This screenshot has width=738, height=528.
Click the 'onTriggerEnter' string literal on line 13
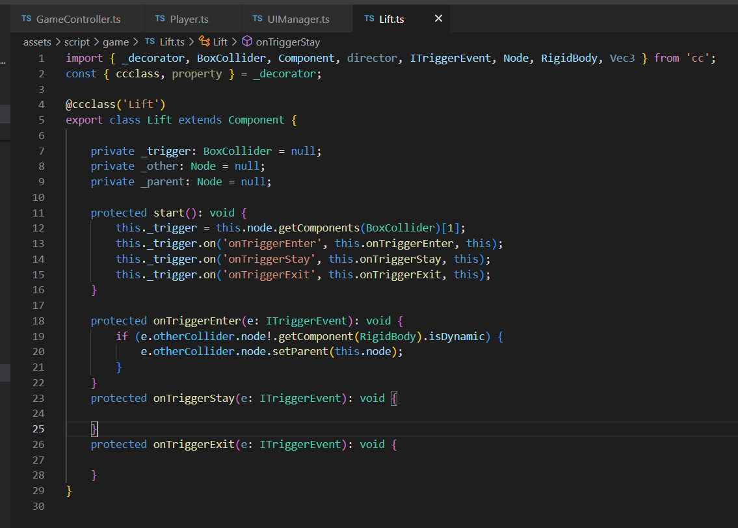coord(272,243)
